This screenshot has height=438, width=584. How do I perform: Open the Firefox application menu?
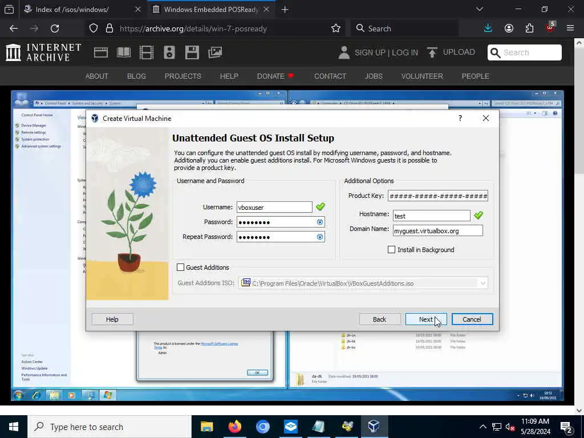(570, 29)
